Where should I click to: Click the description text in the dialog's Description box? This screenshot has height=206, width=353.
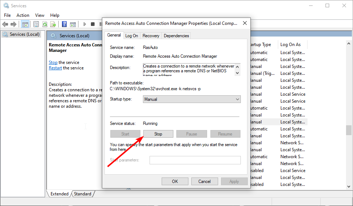click(189, 70)
